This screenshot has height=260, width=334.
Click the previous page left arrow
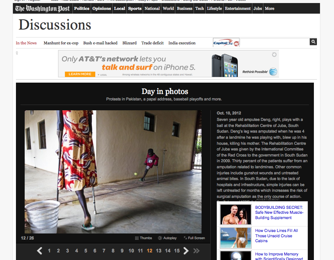tap(39, 251)
